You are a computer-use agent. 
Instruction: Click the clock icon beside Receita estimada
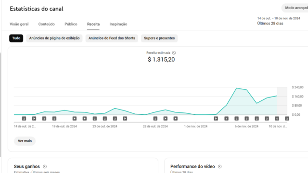pyautogui.click(x=174, y=53)
